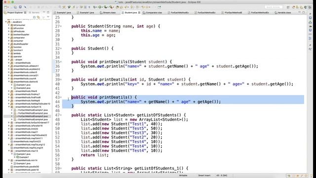Switch to the first Example1.java tab
Screen dimensions: 316x178
point(63,12)
